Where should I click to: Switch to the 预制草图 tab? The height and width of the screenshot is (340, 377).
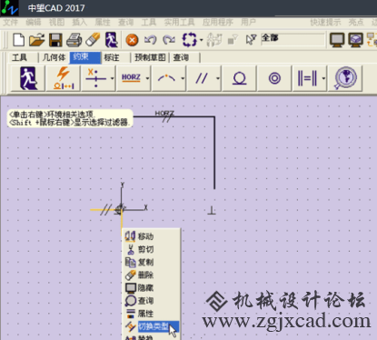coord(151,57)
